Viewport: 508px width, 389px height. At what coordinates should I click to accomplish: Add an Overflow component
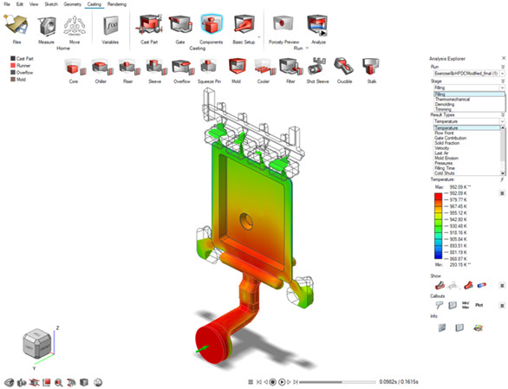click(x=183, y=67)
